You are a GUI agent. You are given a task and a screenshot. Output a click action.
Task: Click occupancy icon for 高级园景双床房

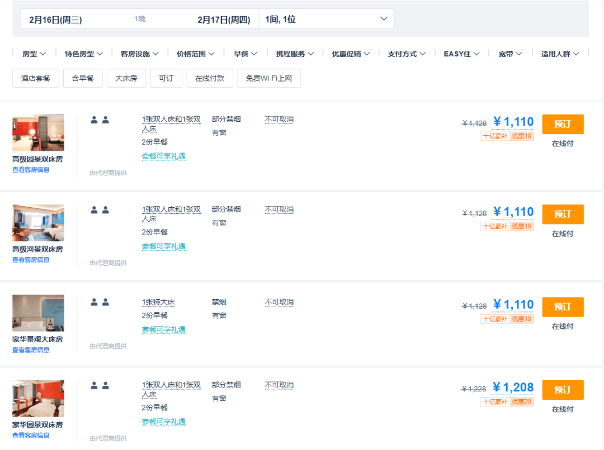click(x=100, y=120)
